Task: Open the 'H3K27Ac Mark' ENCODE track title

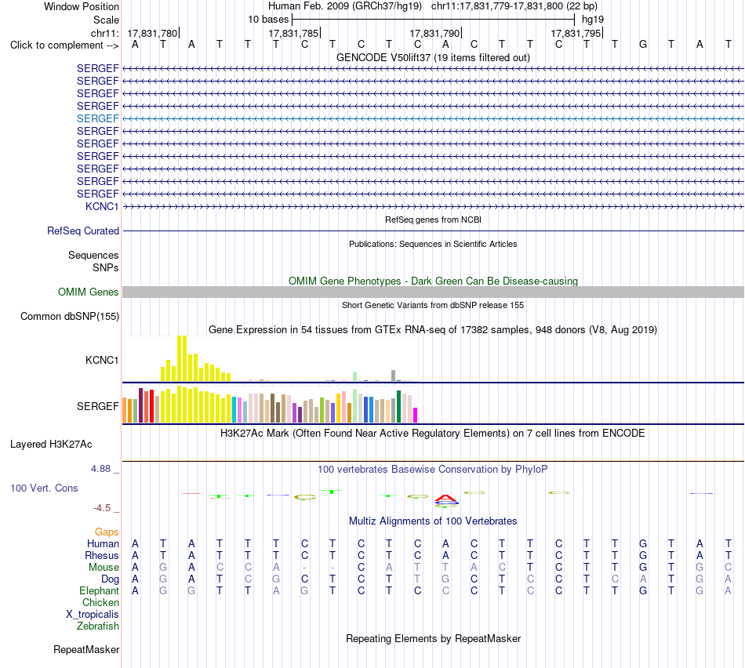Action: (433, 434)
